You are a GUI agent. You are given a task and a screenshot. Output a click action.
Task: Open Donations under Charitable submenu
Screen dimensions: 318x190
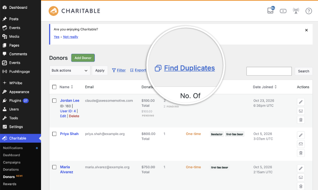11,170
